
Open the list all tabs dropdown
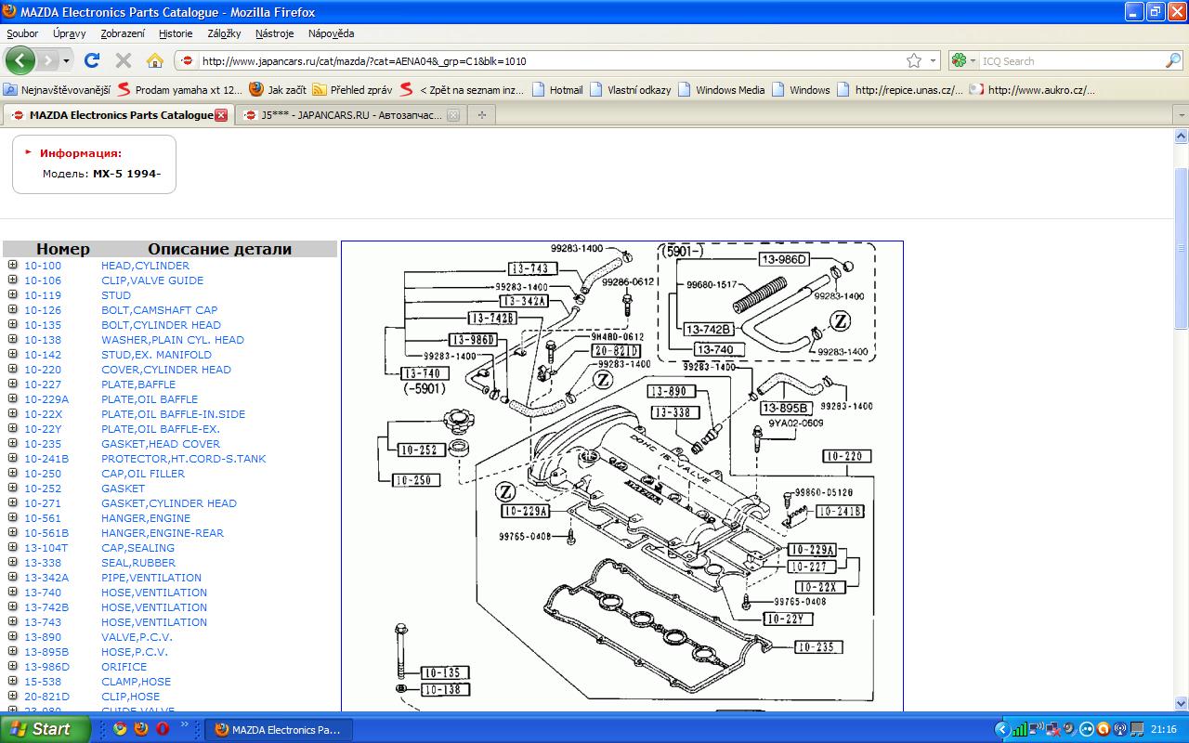pyautogui.click(x=1181, y=115)
